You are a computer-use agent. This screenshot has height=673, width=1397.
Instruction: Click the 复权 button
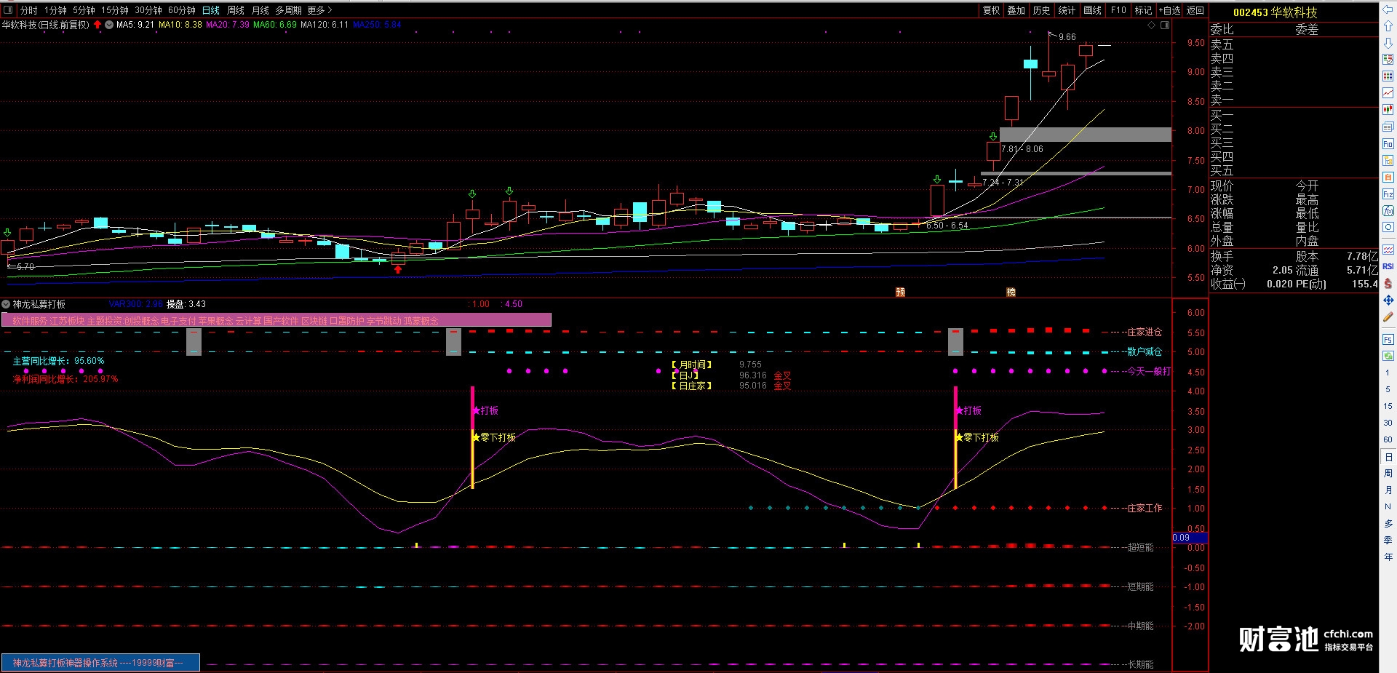tap(992, 10)
